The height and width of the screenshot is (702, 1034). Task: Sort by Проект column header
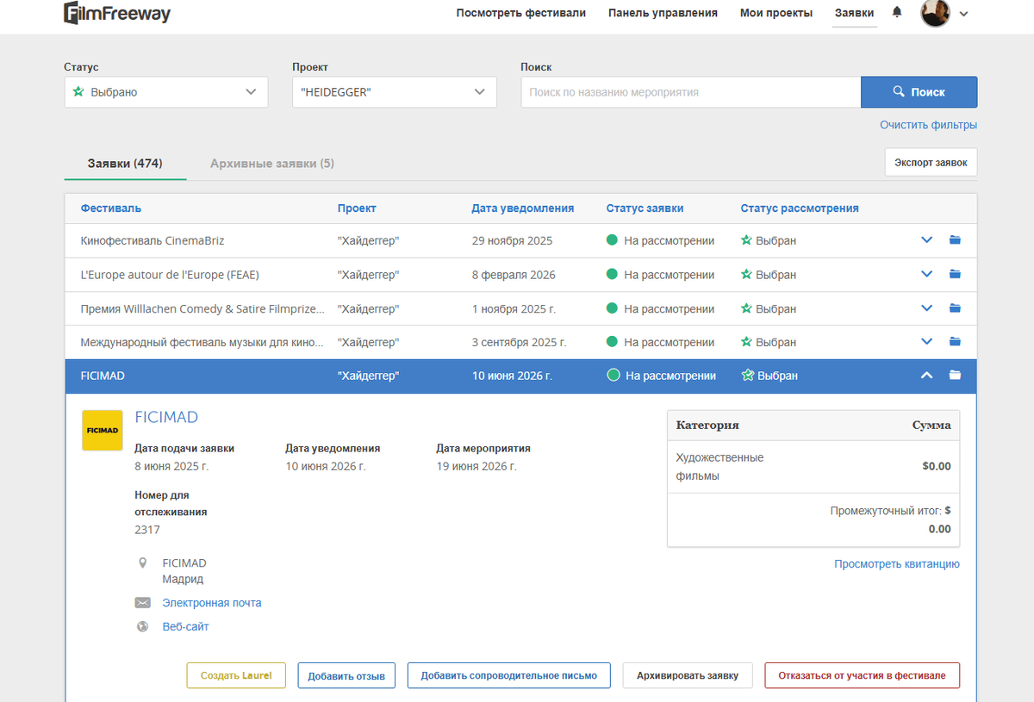click(x=357, y=208)
